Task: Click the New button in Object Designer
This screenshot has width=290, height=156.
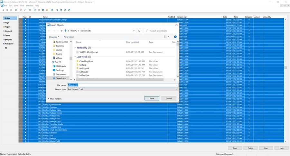Action: point(235,148)
